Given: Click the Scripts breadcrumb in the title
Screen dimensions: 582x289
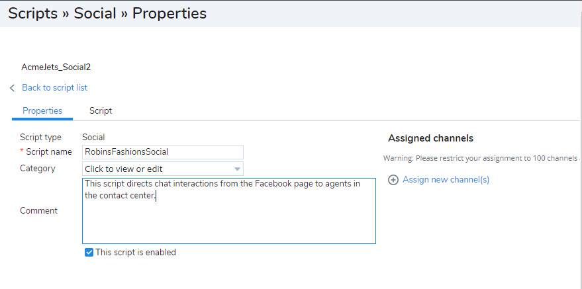Looking at the screenshot, I should click(x=32, y=13).
